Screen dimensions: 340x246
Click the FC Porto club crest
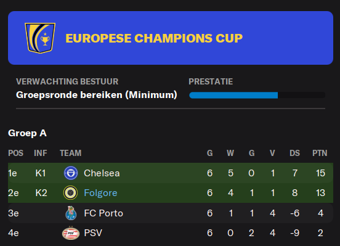(x=71, y=213)
